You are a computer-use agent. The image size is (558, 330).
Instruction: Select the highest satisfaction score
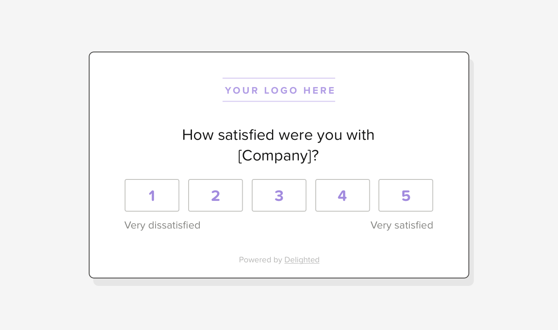(x=406, y=195)
